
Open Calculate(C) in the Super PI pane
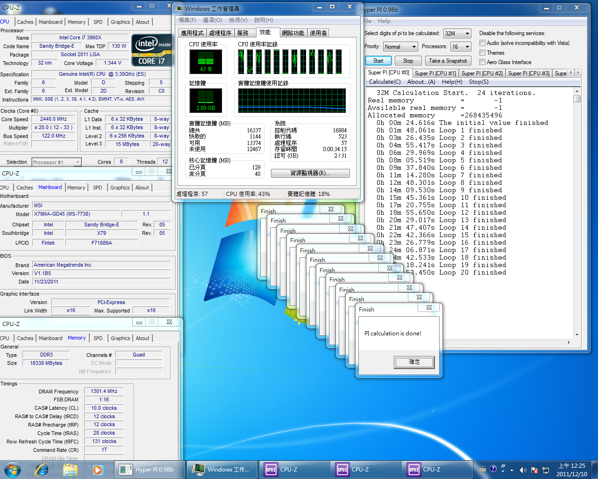[x=385, y=82]
